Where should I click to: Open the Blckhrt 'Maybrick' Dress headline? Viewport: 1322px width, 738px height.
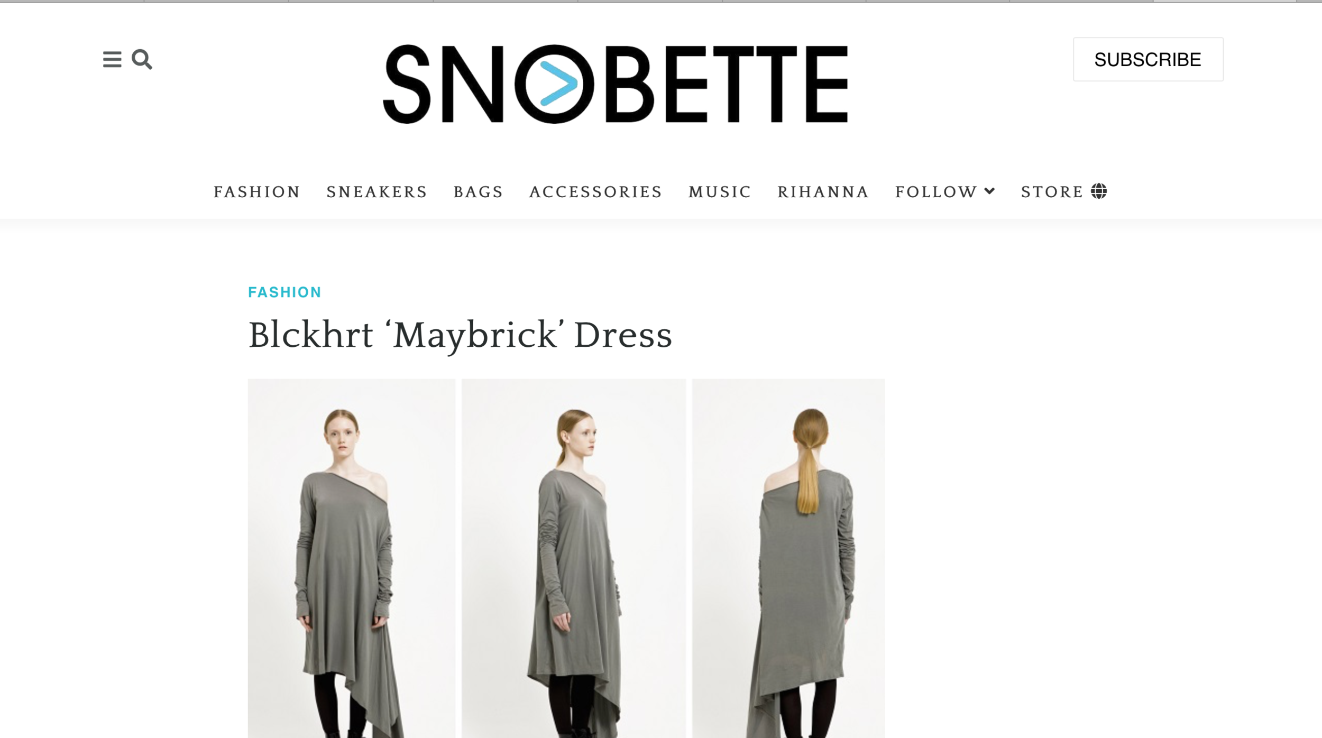[x=460, y=335]
